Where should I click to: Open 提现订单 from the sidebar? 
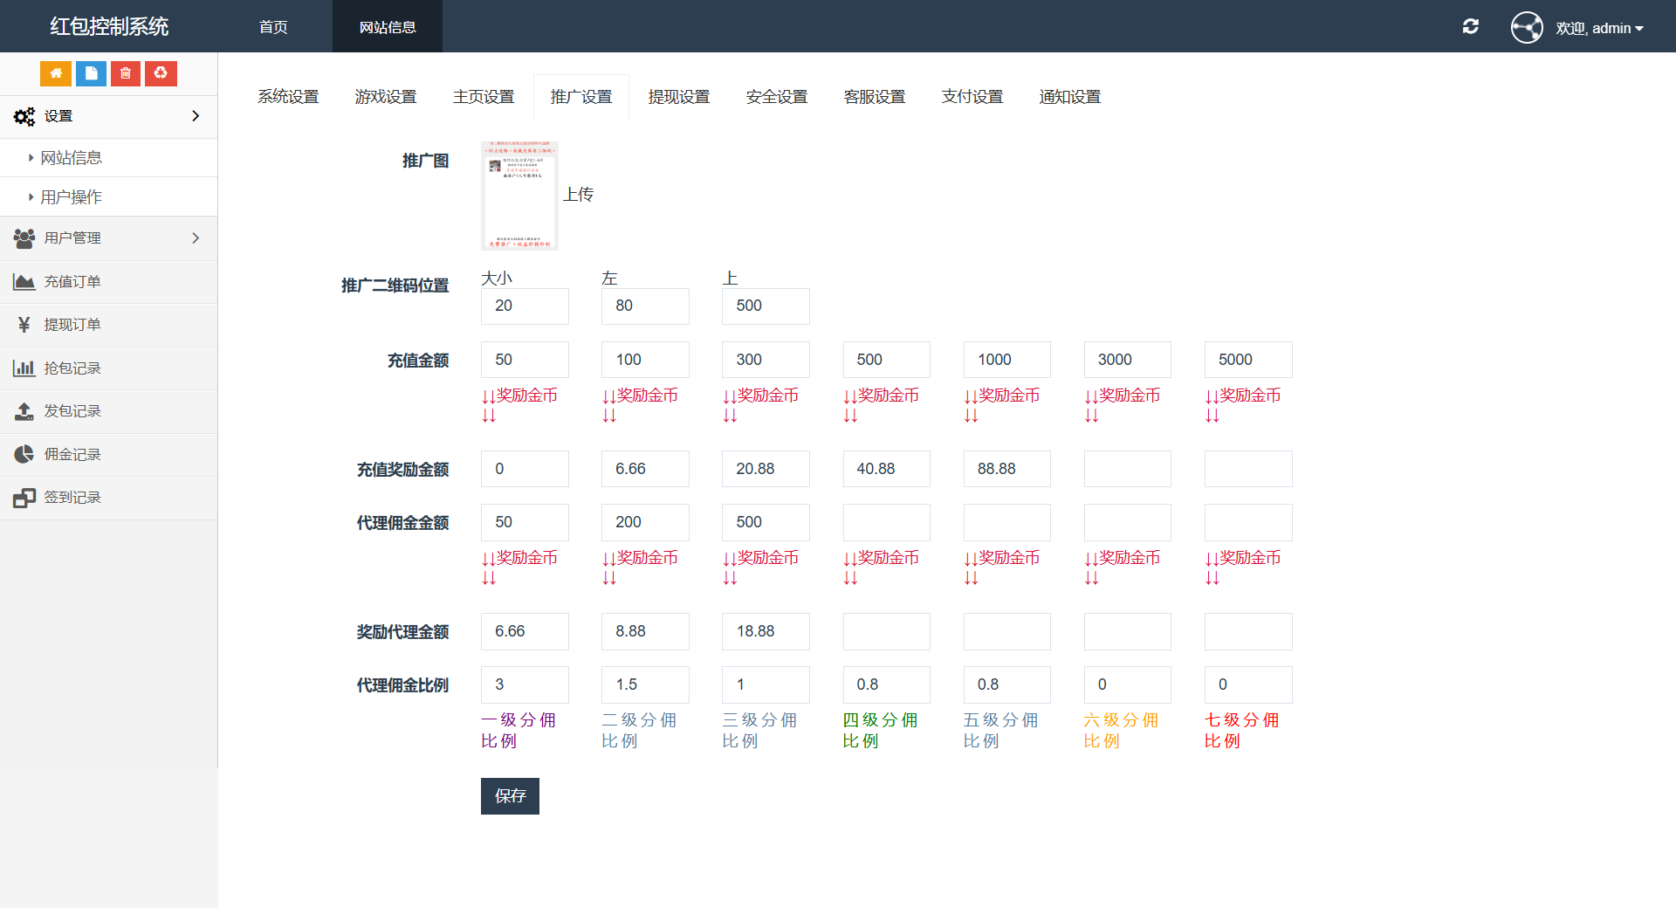point(72,325)
